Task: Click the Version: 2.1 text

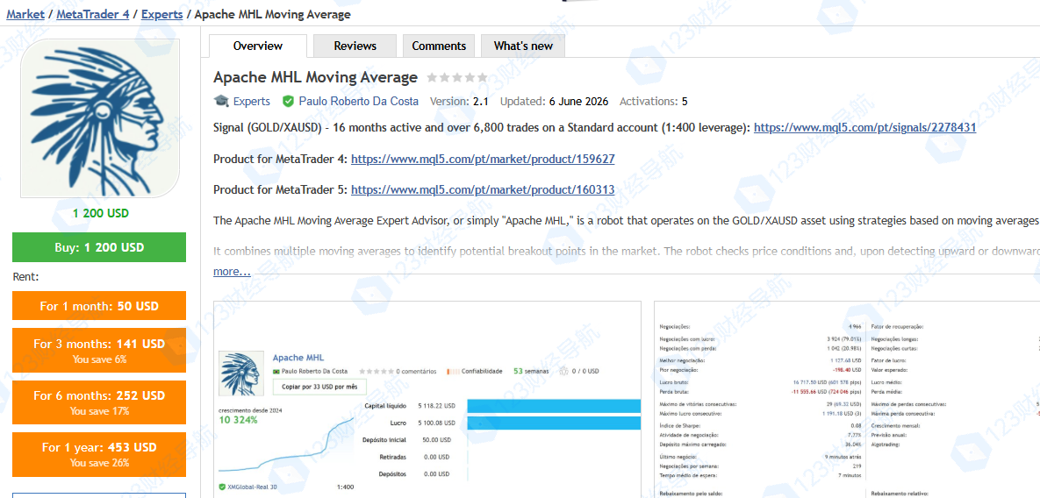Action: (459, 102)
